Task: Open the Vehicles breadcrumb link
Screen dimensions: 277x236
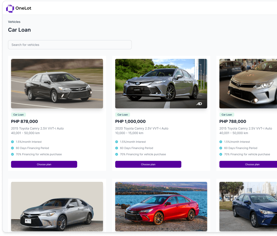Action: point(14,22)
